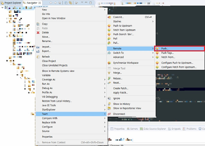The width and height of the screenshot is (205, 146).
Task: Select Validate
Action: click(46, 75)
